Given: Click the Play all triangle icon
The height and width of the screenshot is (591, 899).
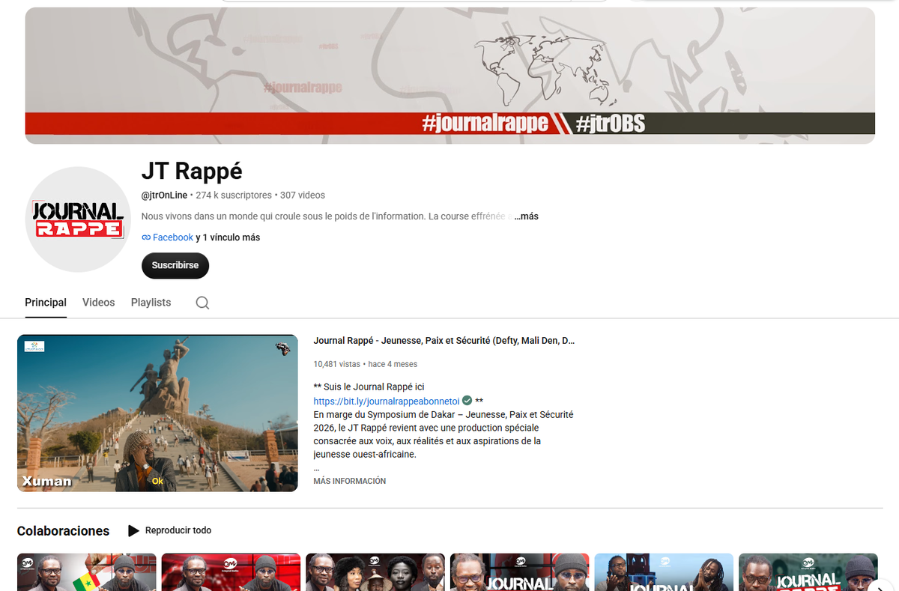Looking at the screenshot, I should [133, 530].
